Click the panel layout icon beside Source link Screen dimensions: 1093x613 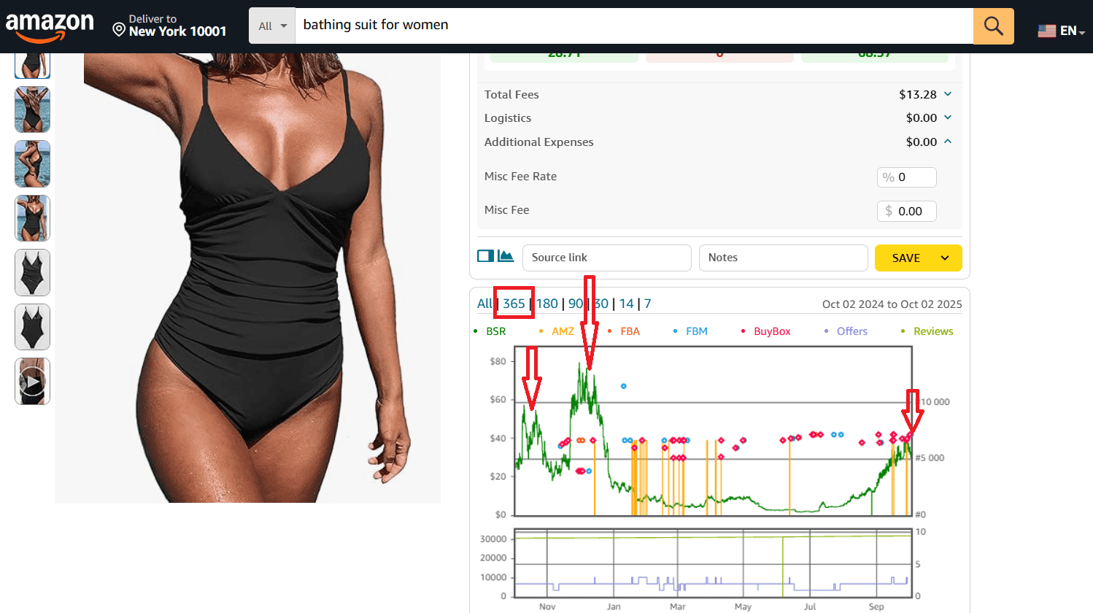[485, 256]
